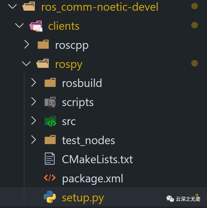Expand the roscpp folder chevron

pyautogui.click(x=27, y=45)
